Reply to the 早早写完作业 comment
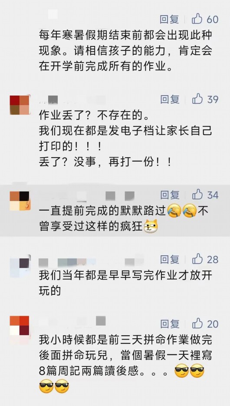The height and width of the screenshot is (406, 230). pyautogui.click(x=169, y=259)
